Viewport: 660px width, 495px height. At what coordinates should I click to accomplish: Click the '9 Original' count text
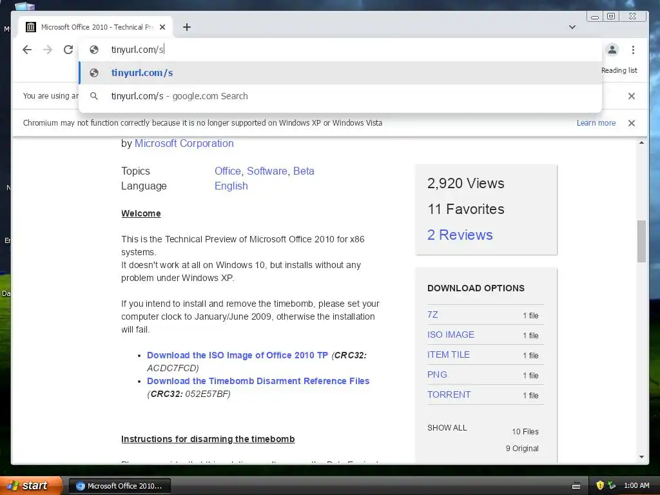point(522,449)
